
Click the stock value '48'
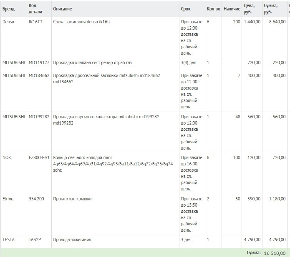238,117
